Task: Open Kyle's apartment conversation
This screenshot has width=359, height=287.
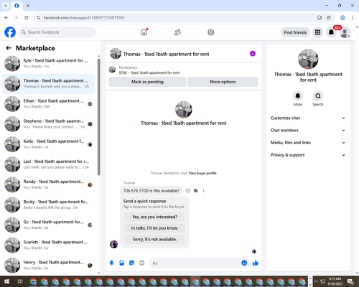Action: tap(48, 64)
